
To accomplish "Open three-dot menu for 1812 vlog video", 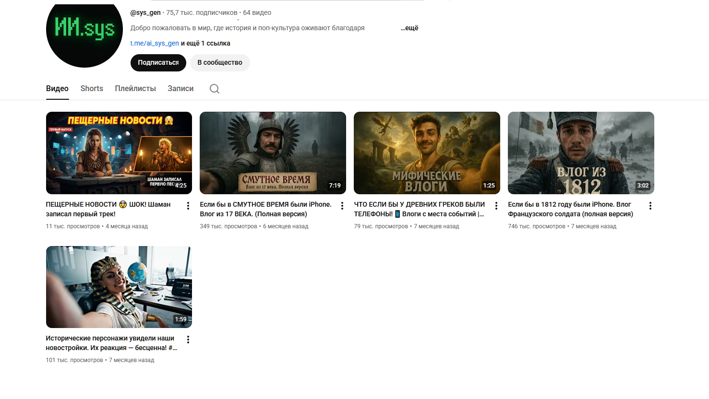I will click(650, 206).
